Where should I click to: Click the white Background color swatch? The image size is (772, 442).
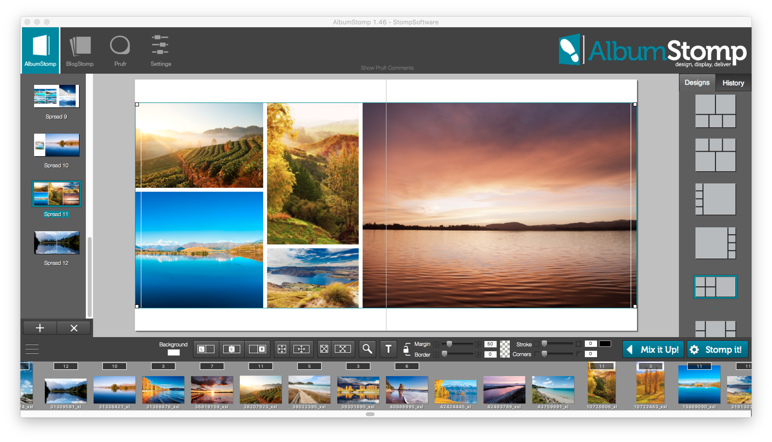174,352
